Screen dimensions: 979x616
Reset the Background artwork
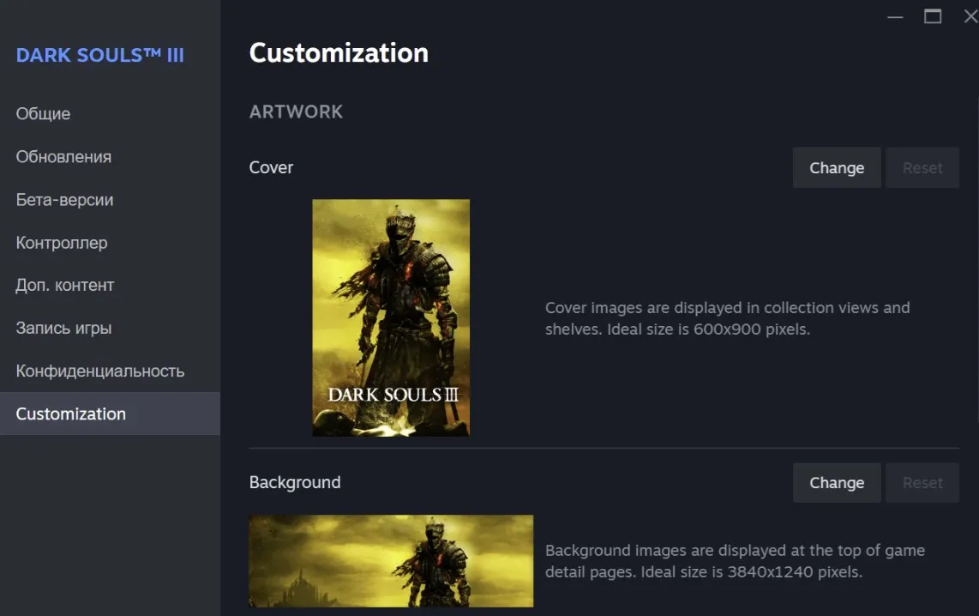[922, 483]
